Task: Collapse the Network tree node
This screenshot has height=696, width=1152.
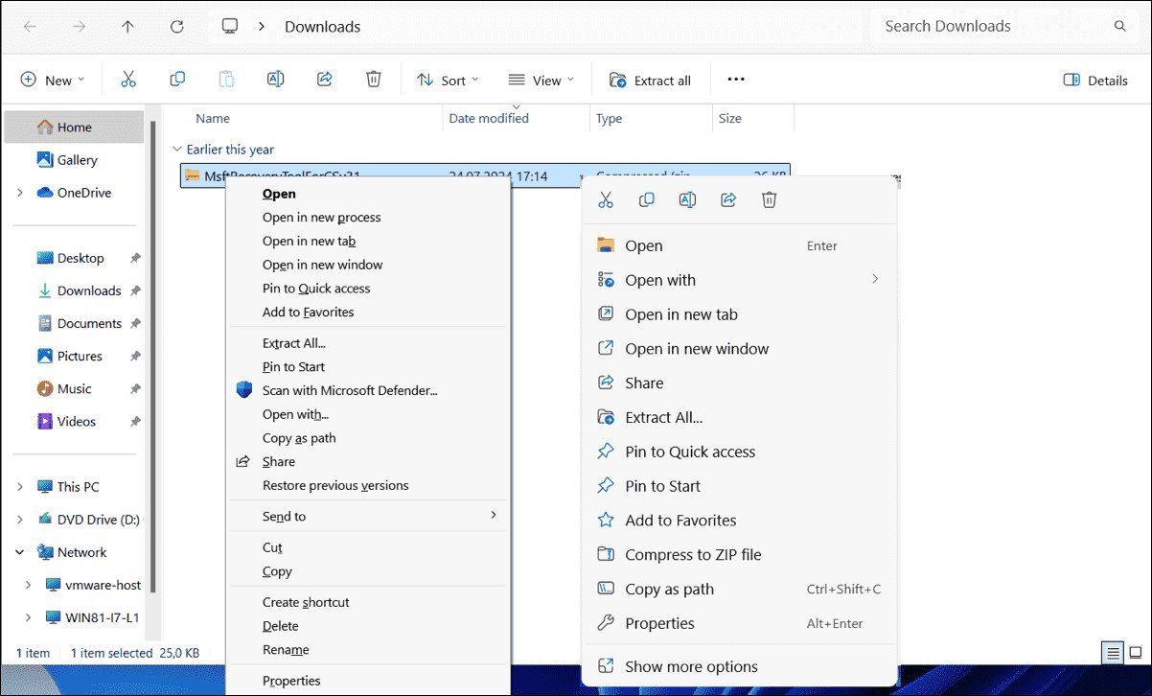Action: point(20,552)
